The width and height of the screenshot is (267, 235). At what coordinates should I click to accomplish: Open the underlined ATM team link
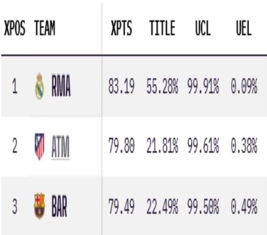tap(60, 147)
